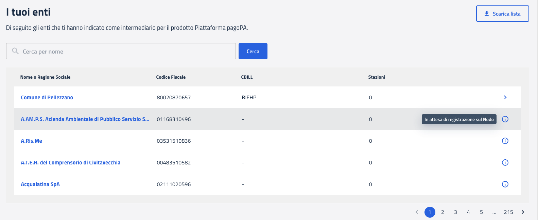Click previous page left arrow
This screenshot has height=220, width=538.
pos(417,212)
